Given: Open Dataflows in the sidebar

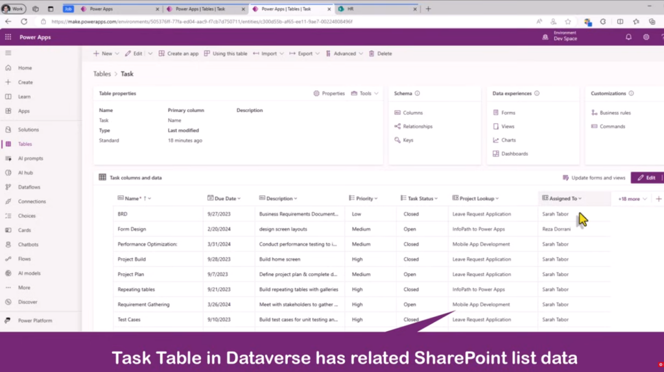Looking at the screenshot, I should coord(29,187).
